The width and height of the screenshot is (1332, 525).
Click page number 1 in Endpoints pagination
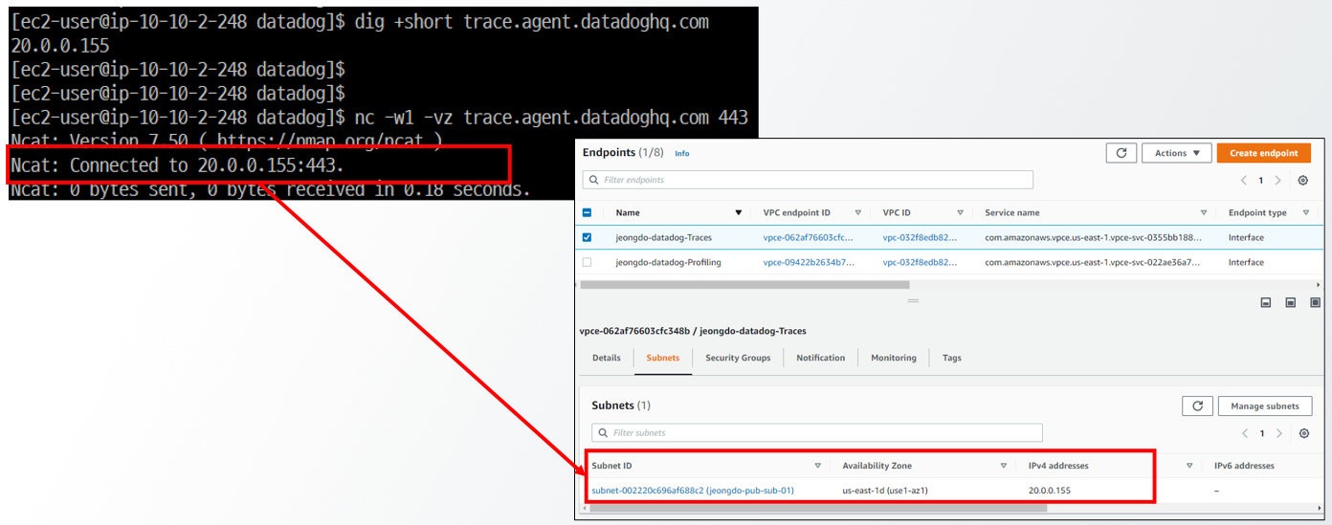[1261, 180]
